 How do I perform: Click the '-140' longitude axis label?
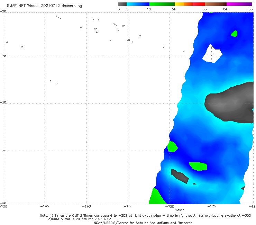[86, 206]
